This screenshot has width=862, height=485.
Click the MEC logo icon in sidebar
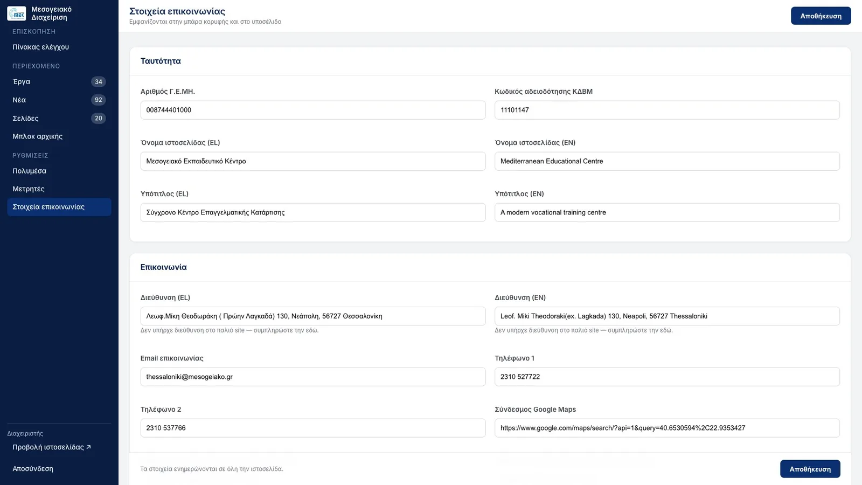pyautogui.click(x=17, y=13)
